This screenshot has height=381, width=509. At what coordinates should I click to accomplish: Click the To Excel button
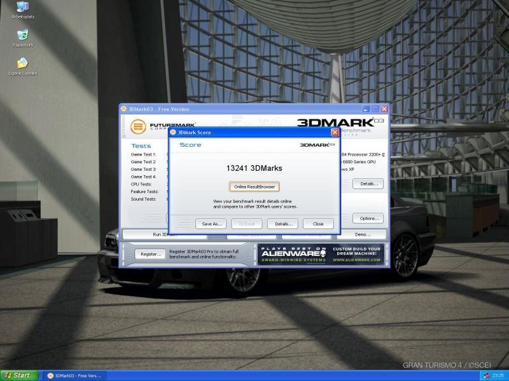(247, 224)
